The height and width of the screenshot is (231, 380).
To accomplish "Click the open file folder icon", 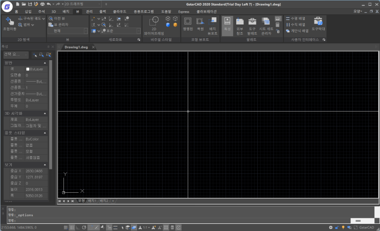I will pyautogui.click(x=24, y=4).
